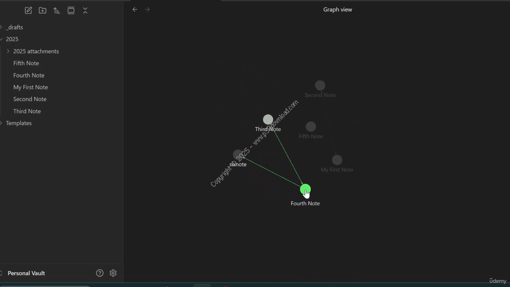
Task: Expand the Templates folder
Action: [2, 123]
